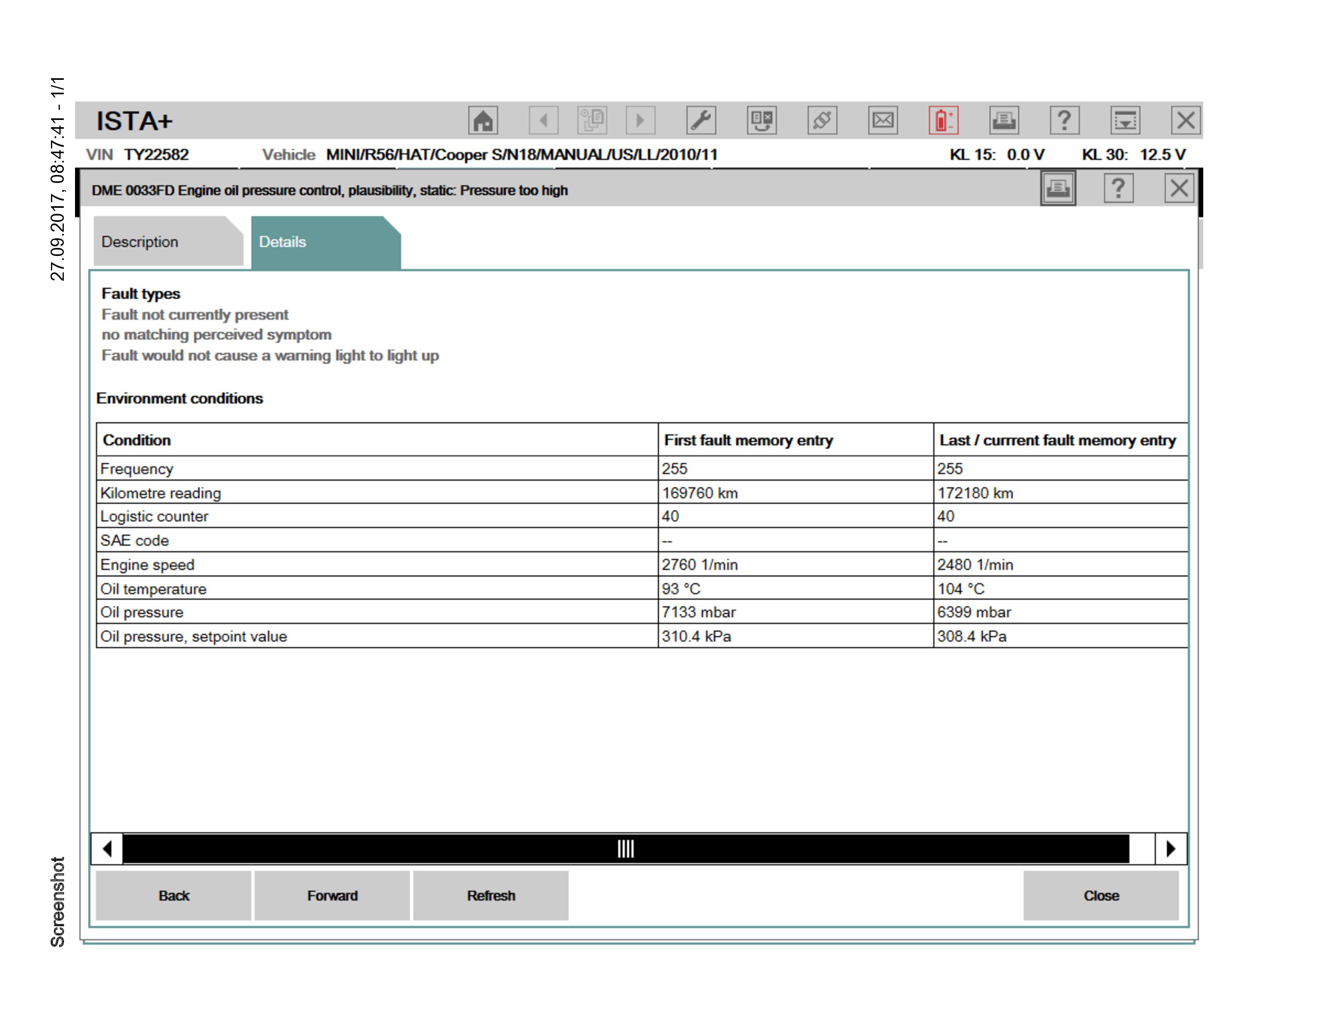Click the horizontal scrollbar thumb
Screen dimensions: 1324x1023
pos(625,848)
